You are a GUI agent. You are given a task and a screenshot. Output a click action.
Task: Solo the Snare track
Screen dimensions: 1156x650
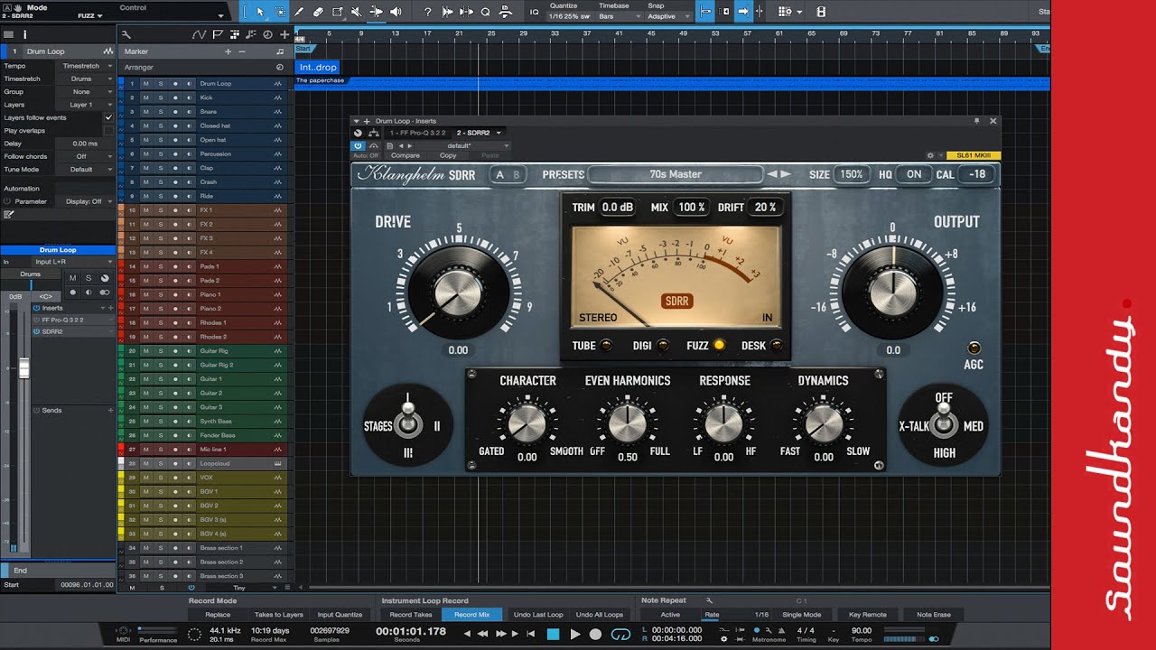160,112
